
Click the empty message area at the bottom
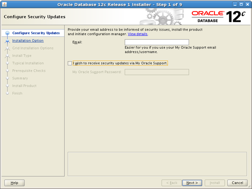(x=157, y=164)
